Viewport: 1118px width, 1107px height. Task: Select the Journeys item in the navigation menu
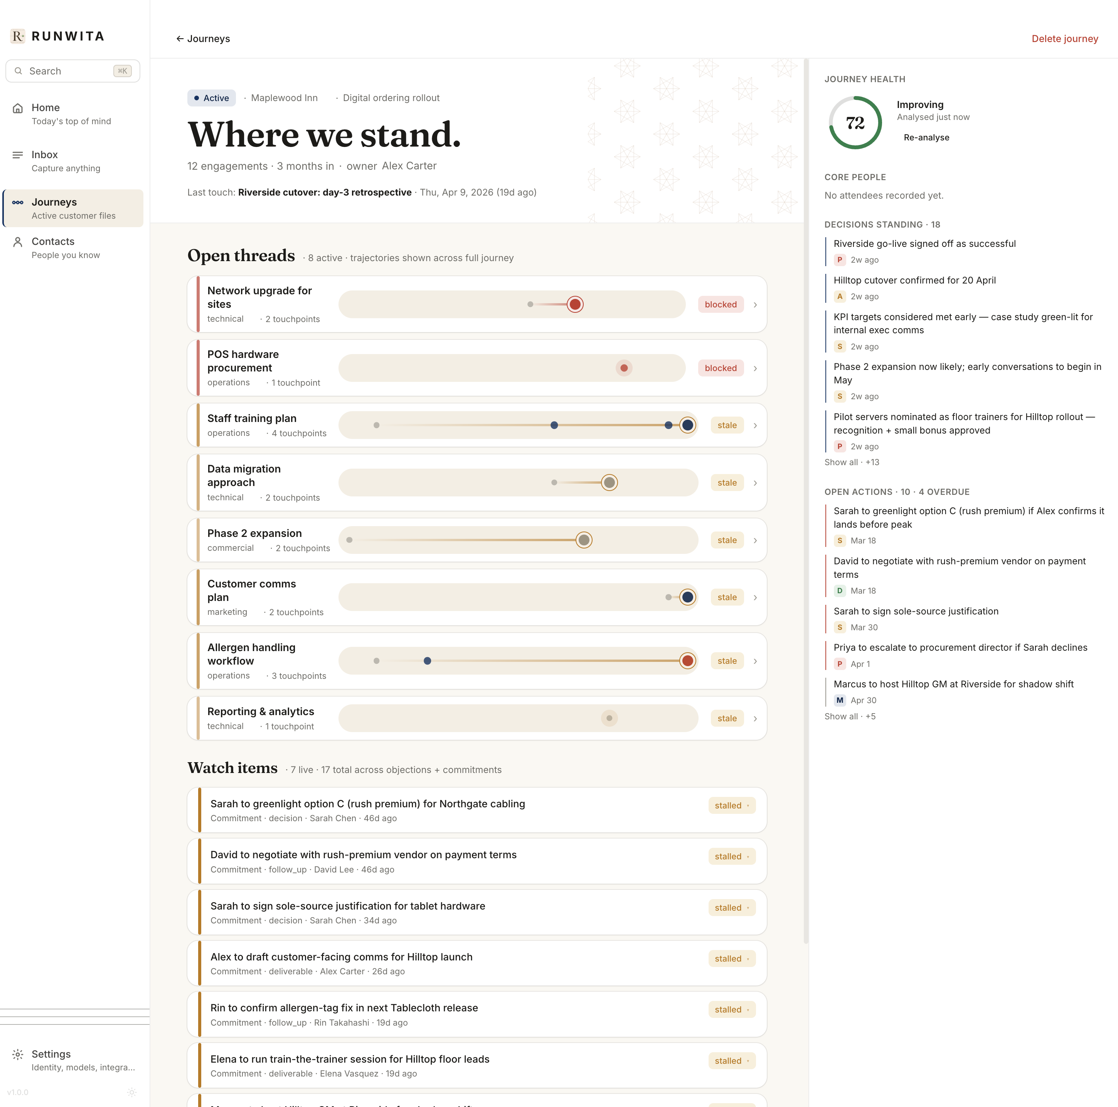click(54, 202)
